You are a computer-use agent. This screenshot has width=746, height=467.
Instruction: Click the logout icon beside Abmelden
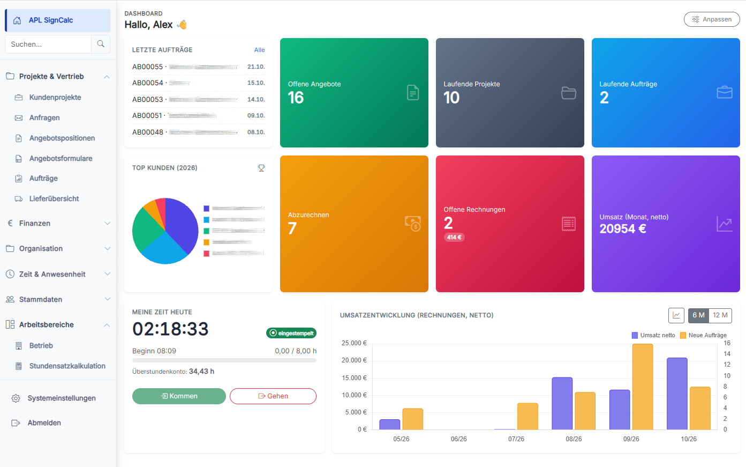point(16,423)
